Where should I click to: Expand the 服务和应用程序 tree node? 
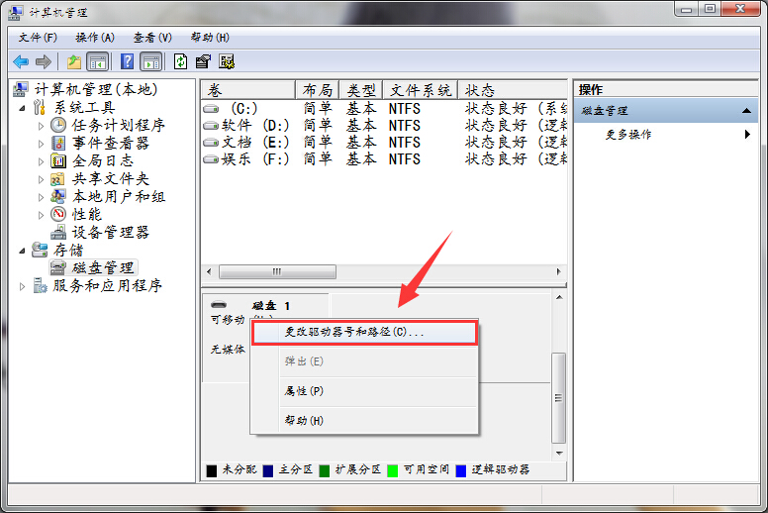pos(24,286)
